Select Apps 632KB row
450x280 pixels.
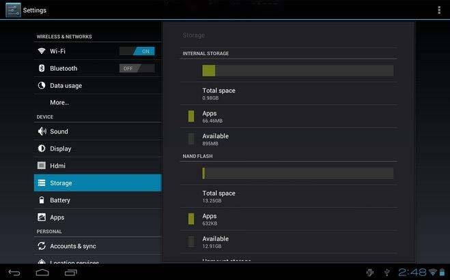[x=289, y=219]
